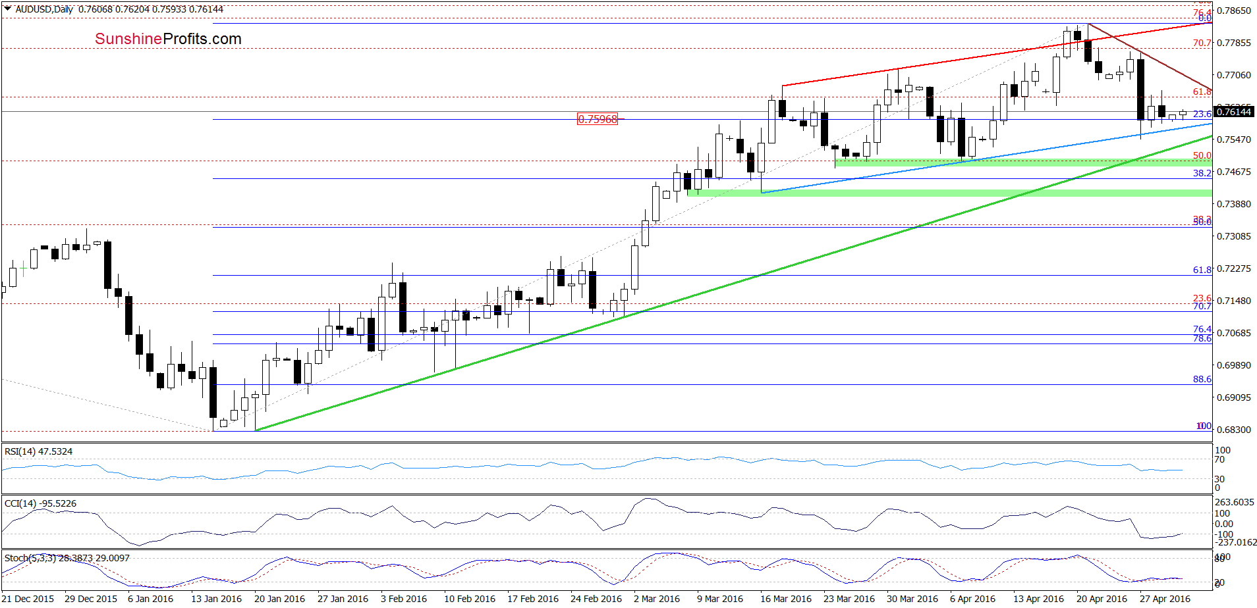Select the 0.73085 price axis label

pos(1234,236)
